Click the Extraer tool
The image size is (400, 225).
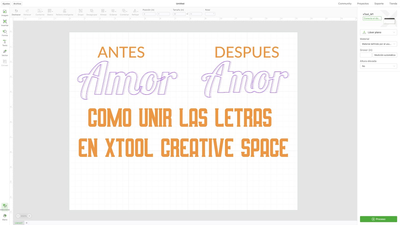coord(5,63)
